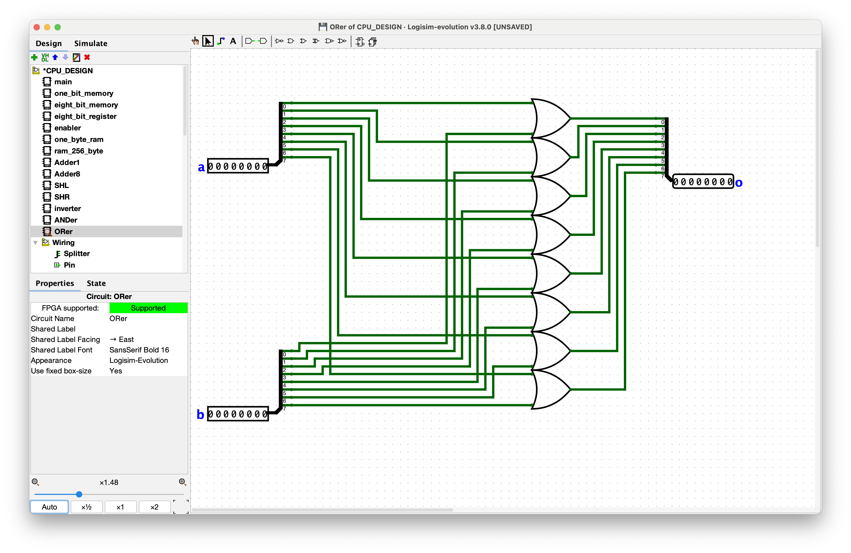Open the Properties tab
Viewport: 851px width, 553px height.
(55, 283)
